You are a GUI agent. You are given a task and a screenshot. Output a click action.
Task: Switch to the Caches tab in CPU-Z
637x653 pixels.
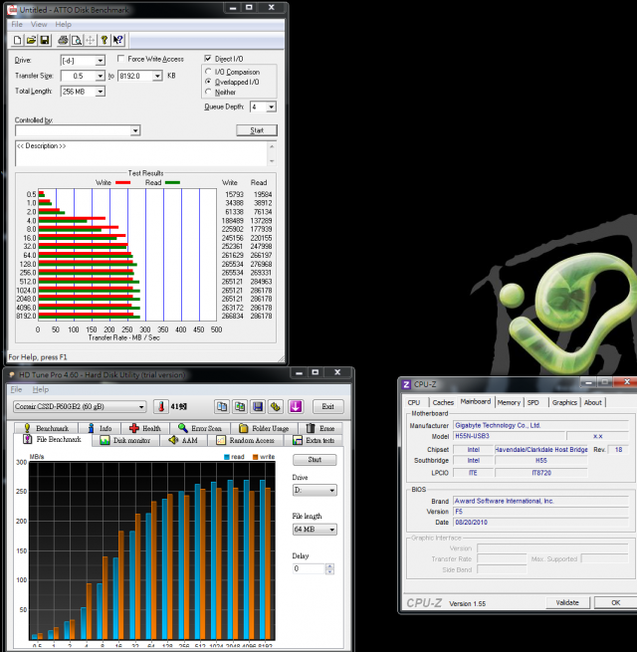point(443,402)
